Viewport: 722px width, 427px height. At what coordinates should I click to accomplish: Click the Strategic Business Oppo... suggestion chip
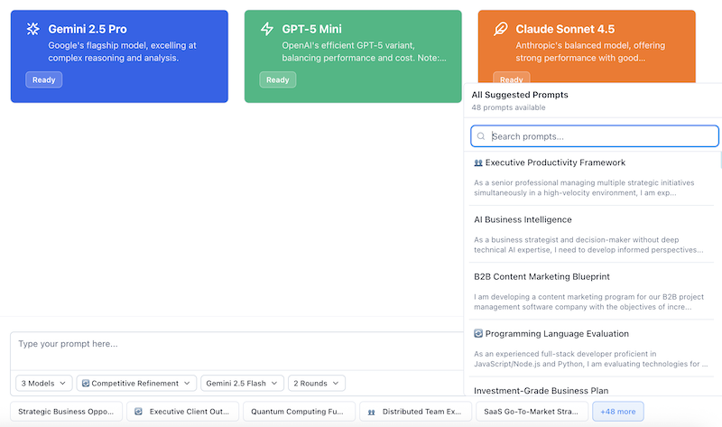(66, 411)
